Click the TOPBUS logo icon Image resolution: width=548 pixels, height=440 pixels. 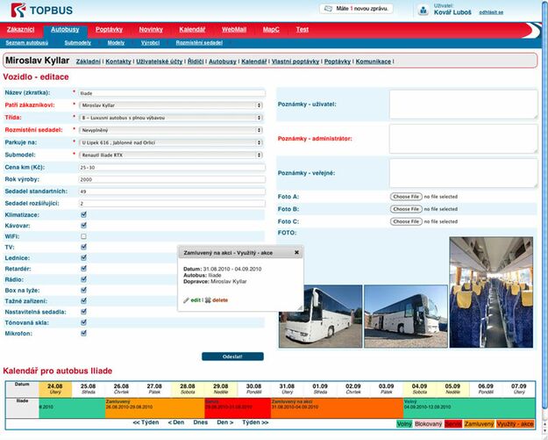(18, 10)
